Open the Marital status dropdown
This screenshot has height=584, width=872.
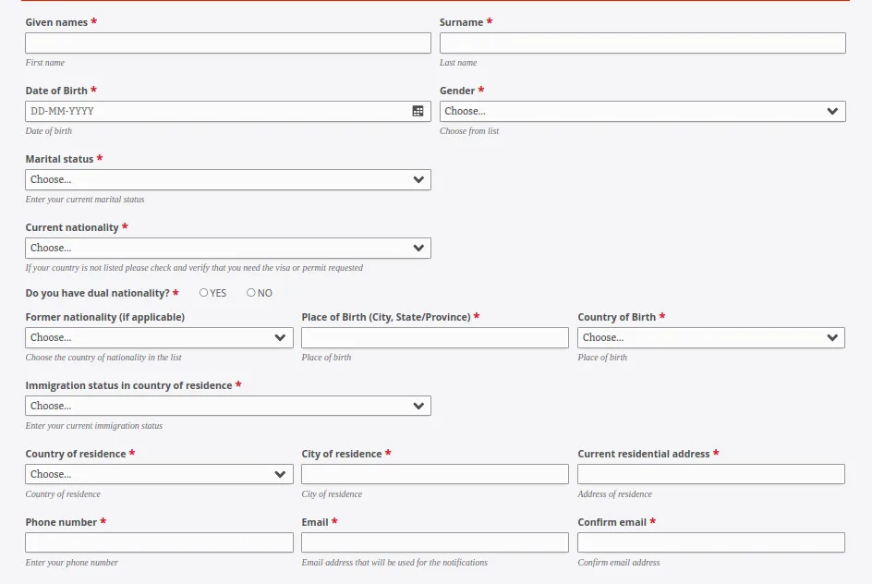click(227, 179)
